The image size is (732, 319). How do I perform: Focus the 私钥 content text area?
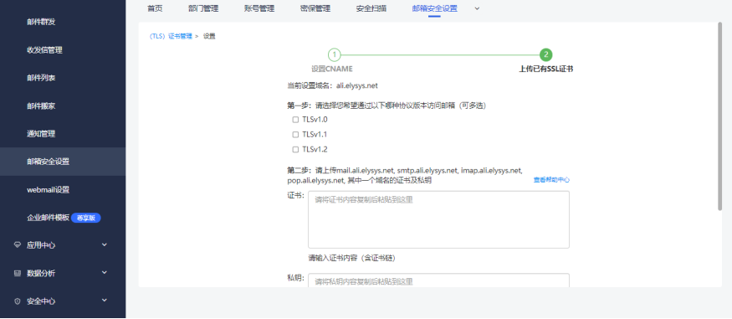[x=439, y=280]
